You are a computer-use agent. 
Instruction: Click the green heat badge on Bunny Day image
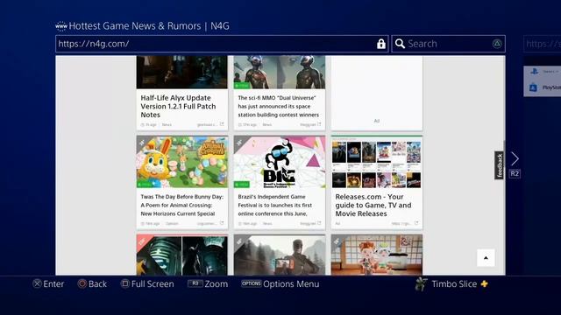coord(145,185)
